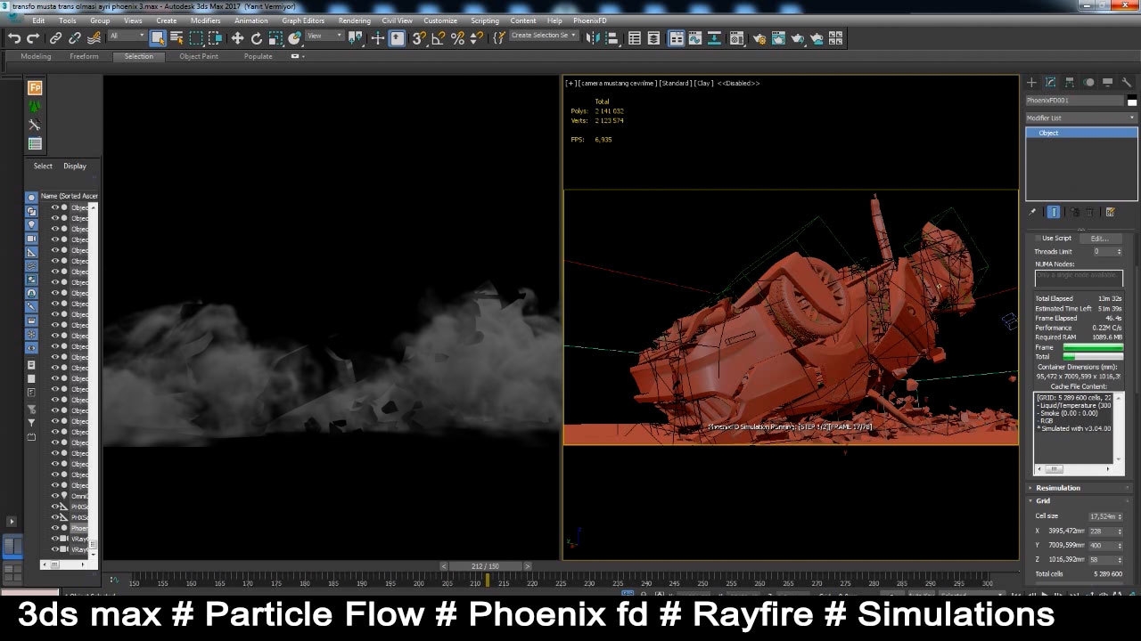Select the Object entry in modifier stack
This screenshot has height=641, width=1141.
point(1081,133)
